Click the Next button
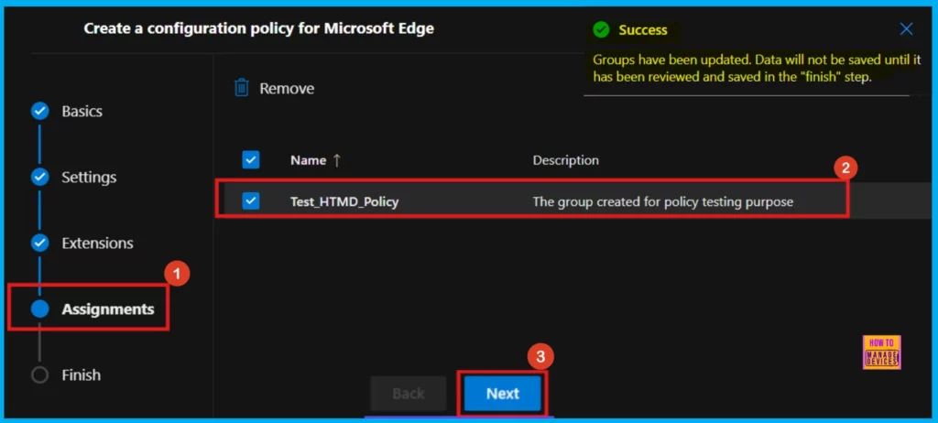Screen dimensions: 938x423 tap(503, 393)
